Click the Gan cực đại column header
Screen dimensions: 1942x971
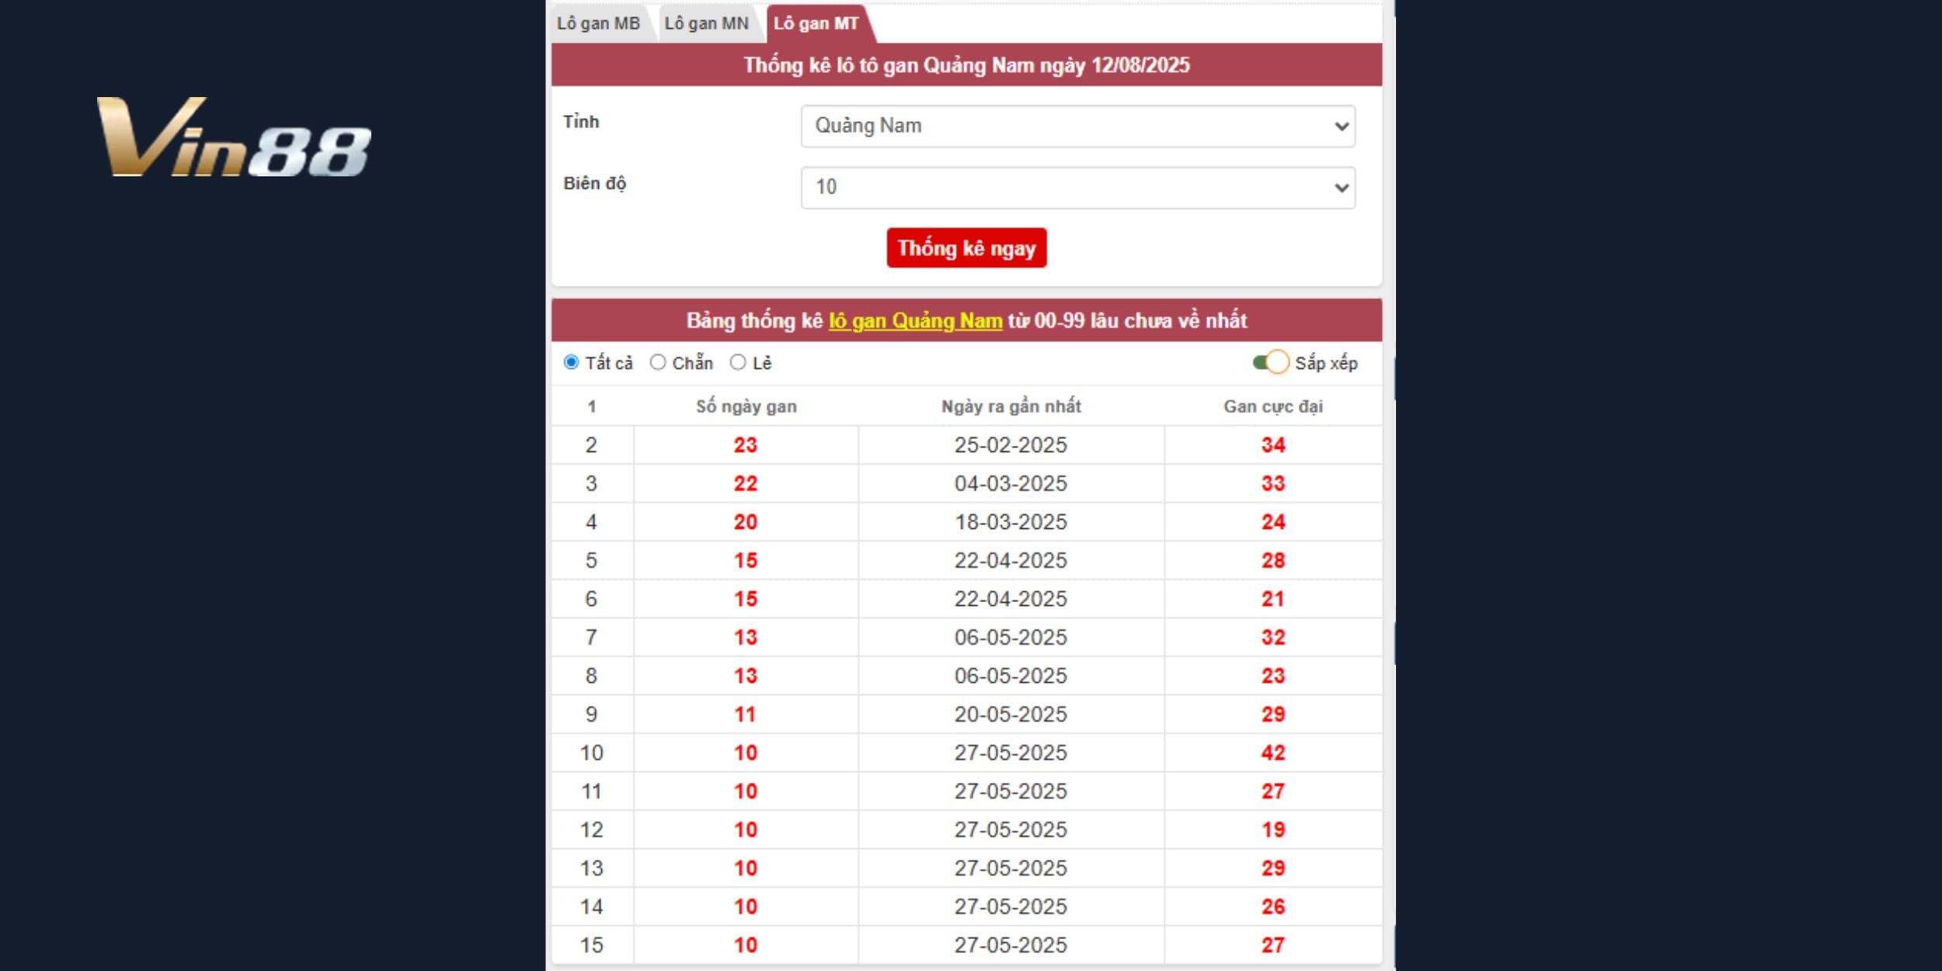(x=1273, y=406)
